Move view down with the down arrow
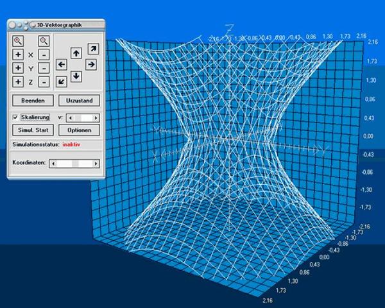Screen dimensions: 385x308 coord(76,76)
